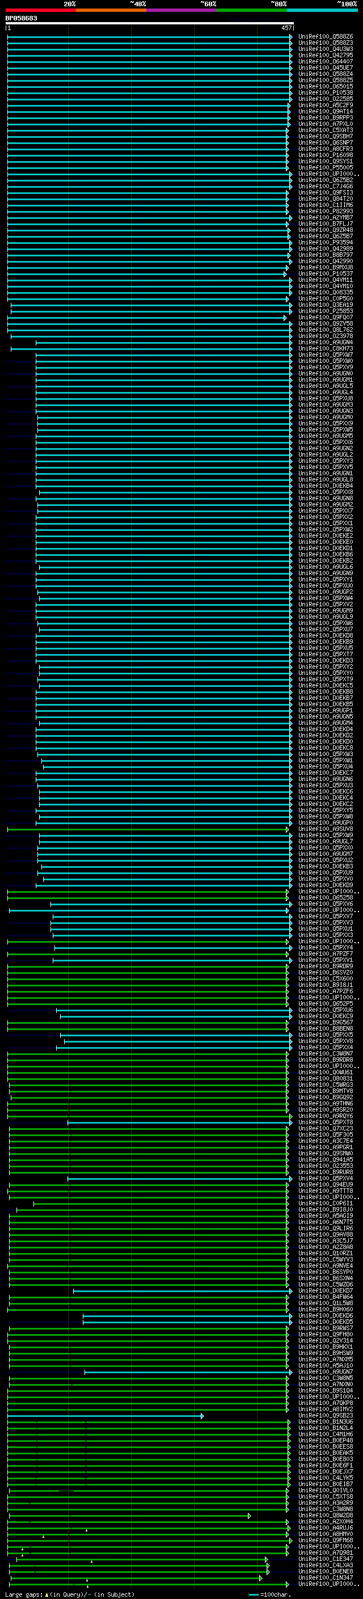363x1599 pixels.
Task: Click the white query sequence bar
Action: pos(150,24)
